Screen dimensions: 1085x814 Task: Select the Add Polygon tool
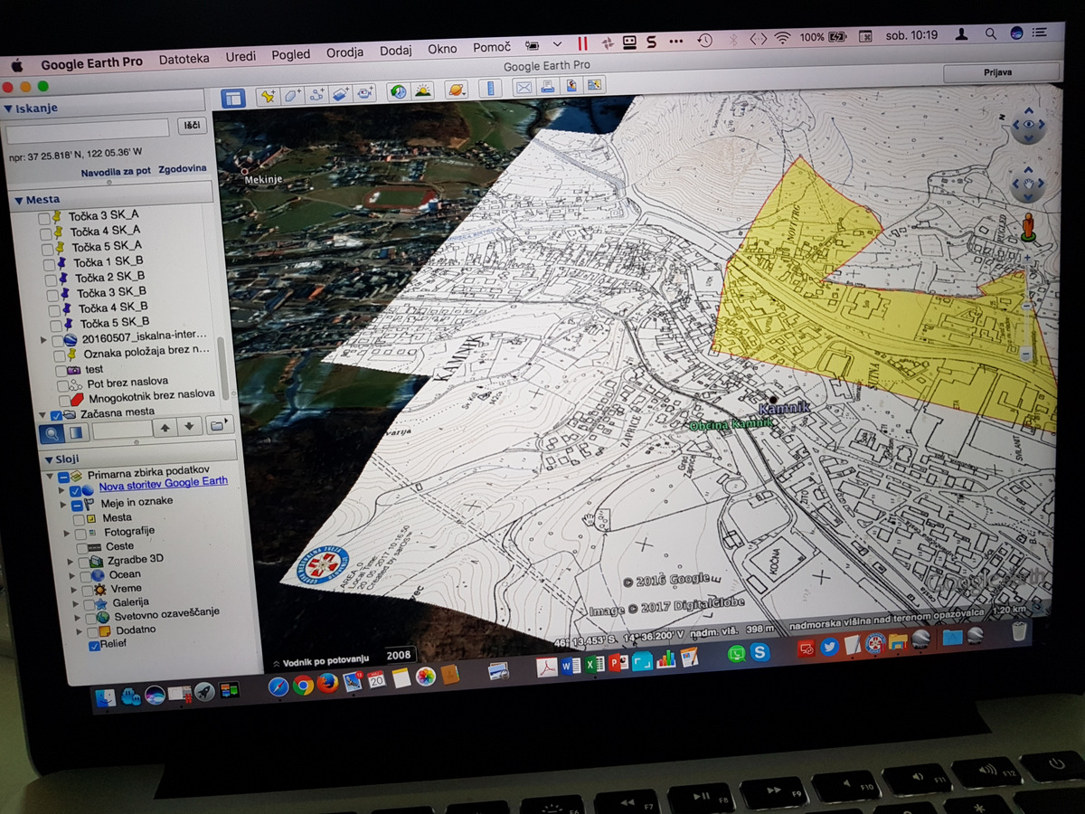pos(292,94)
